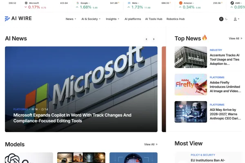245x163 pixels.
Task: Switch to dark mode moon toggle
Action: (x=227, y=19)
